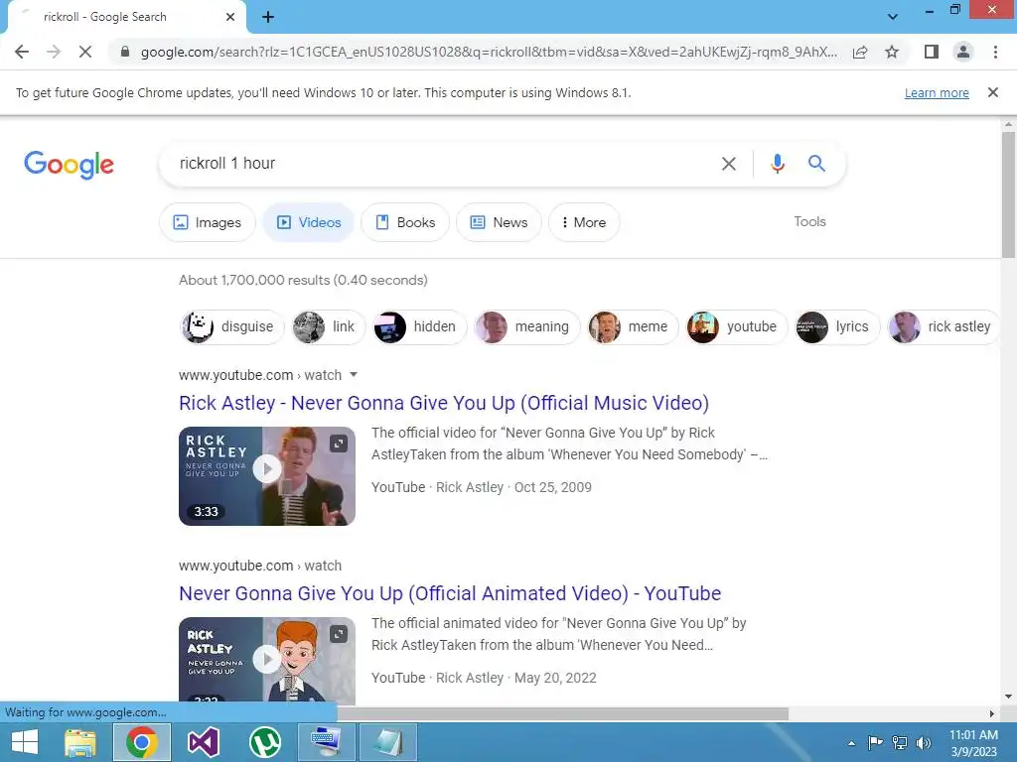Open the Action Center flag icon
1017x762 pixels.
[875, 742]
